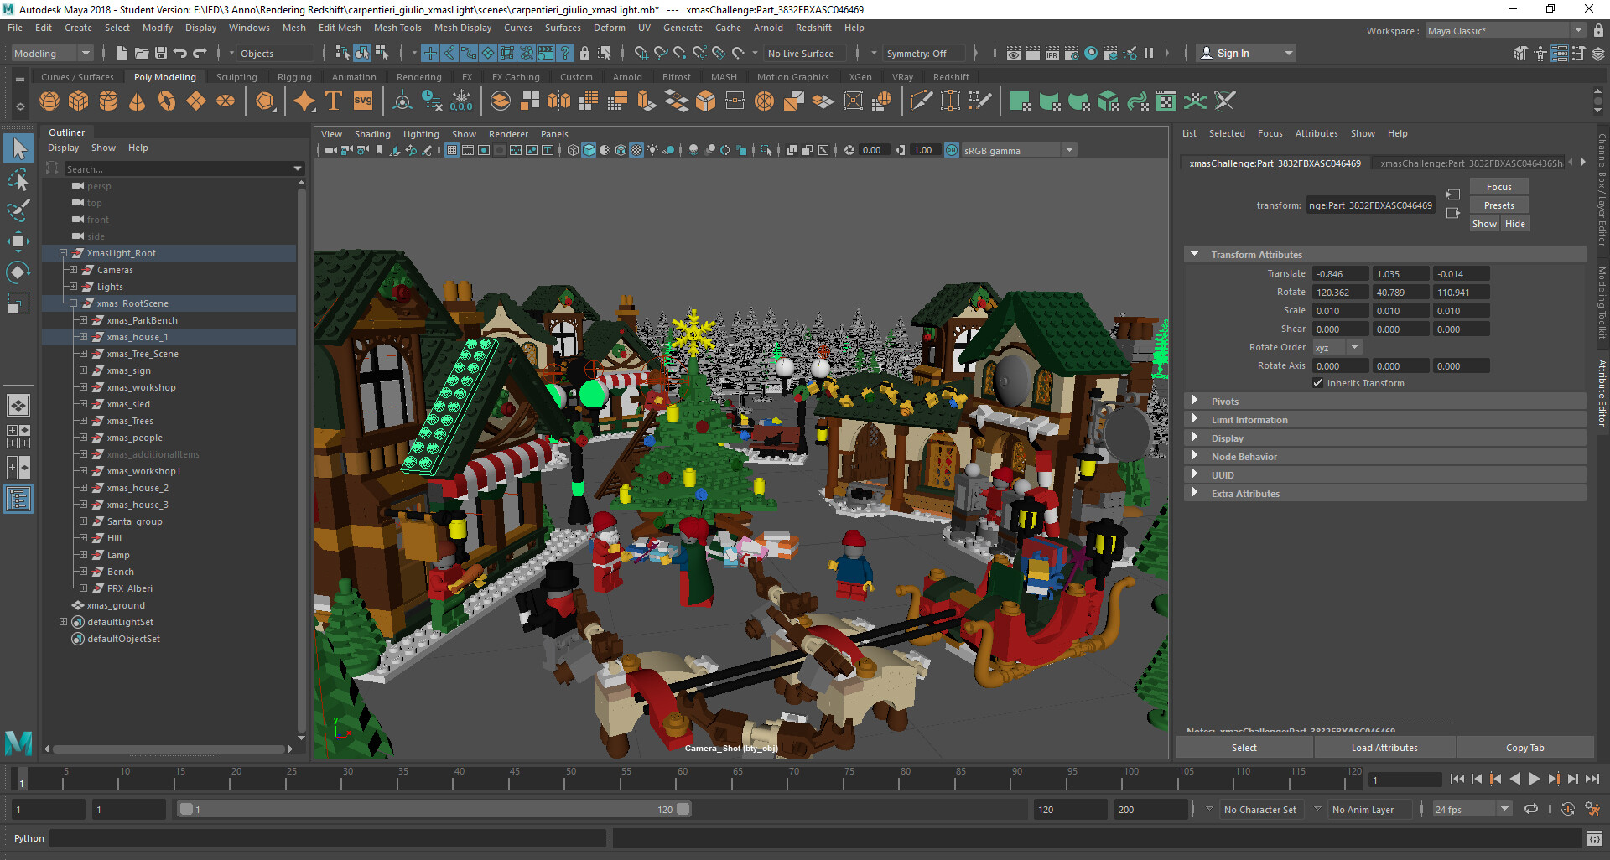The image size is (1610, 860).
Task: Click the Focus button
Action: click(1498, 187)
